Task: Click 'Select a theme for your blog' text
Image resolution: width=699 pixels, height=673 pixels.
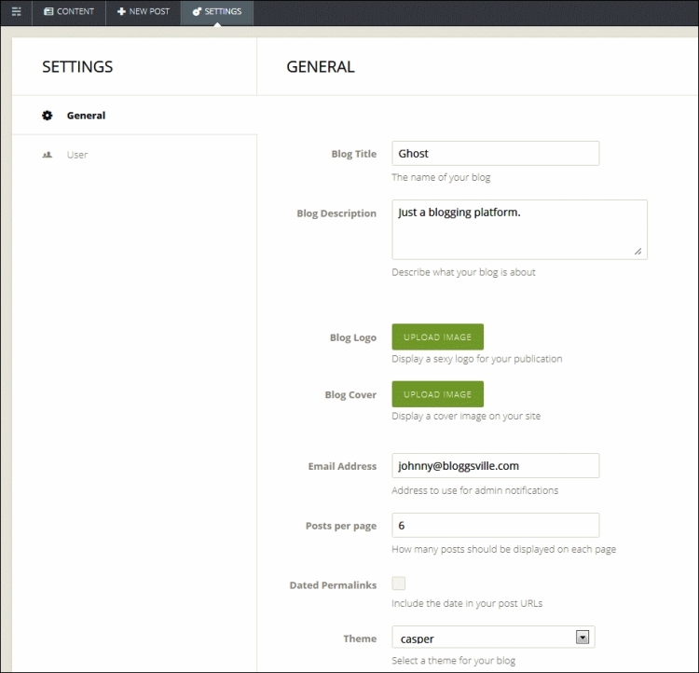Action: click(x=453, y=661)
